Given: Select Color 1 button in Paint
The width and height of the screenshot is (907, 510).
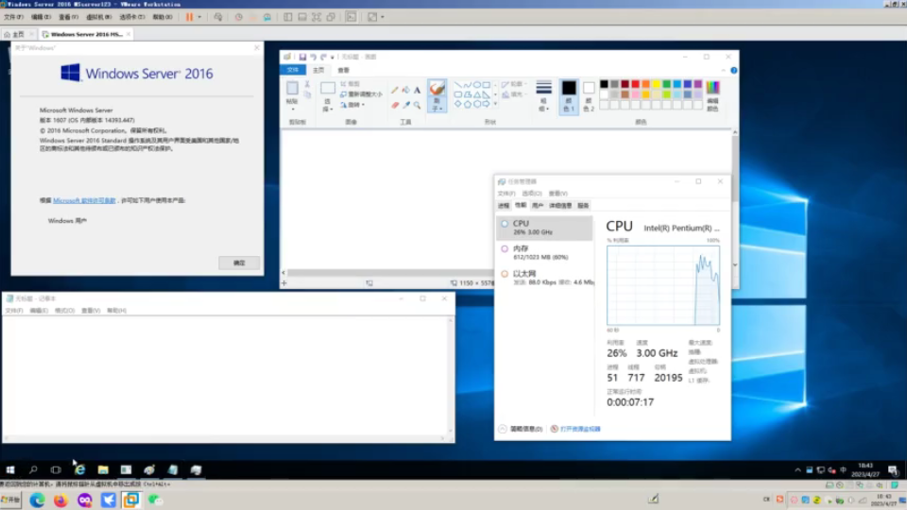Looking at the screenshot, I should click(x=569, y=96).
